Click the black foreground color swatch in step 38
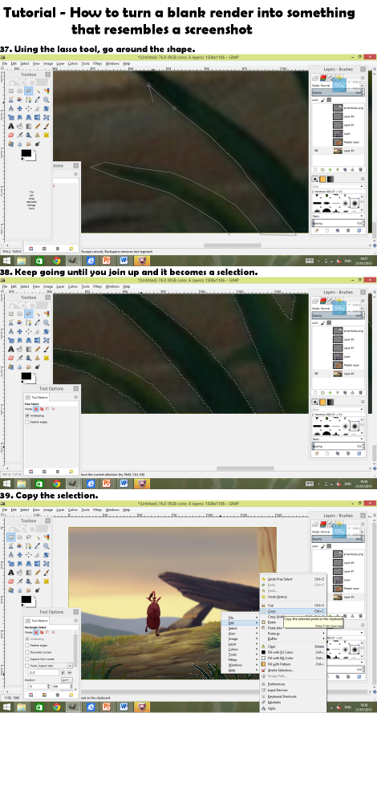Image resolution: width=377 pixels, height=802 pixels. point(25,375)
